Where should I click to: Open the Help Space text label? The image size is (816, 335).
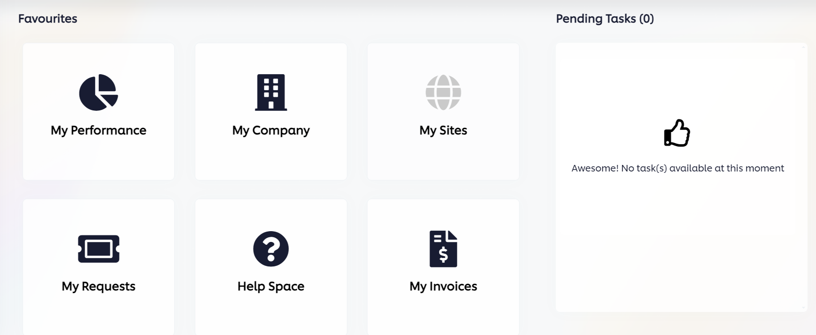point(271,286)
